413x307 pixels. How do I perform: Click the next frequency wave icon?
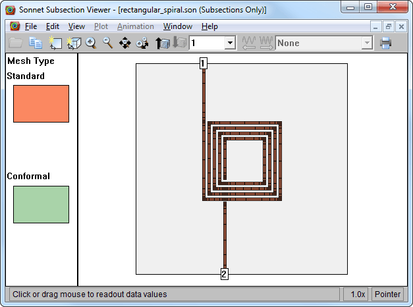266,43
